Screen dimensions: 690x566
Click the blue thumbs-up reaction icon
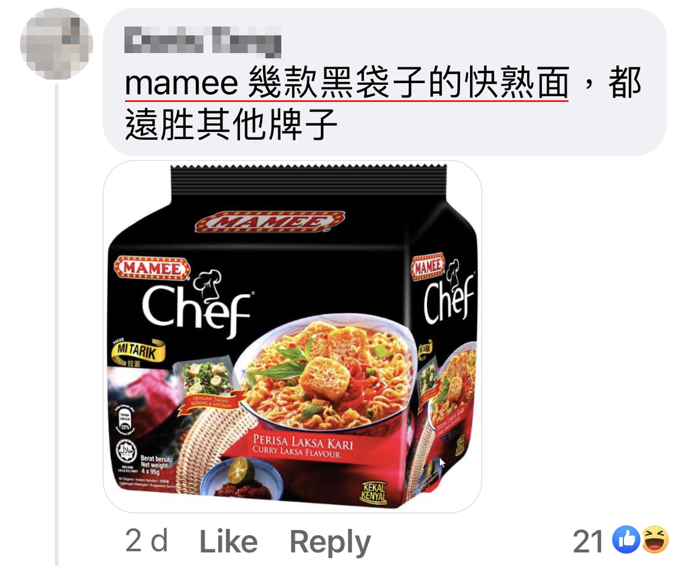click(x=626, y=539)
